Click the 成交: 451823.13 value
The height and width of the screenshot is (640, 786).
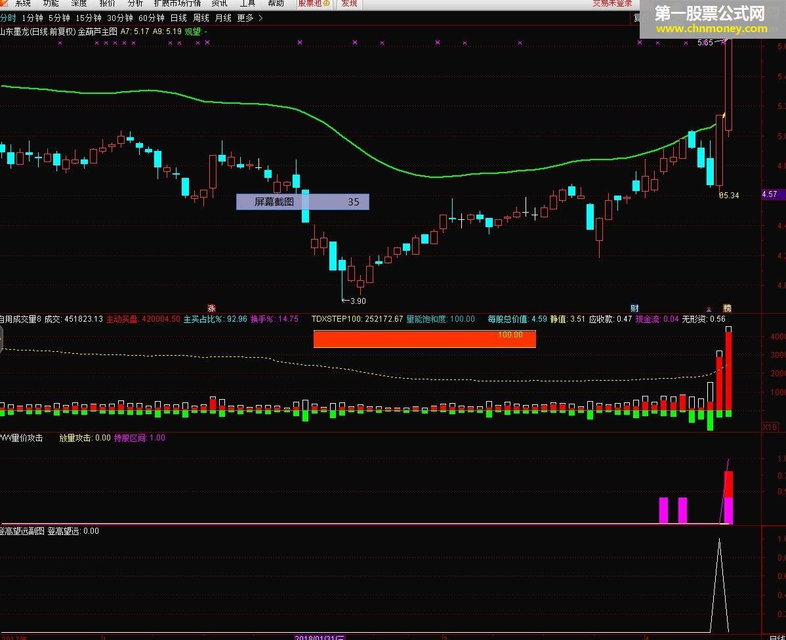pyautogui.click(x=73, y=319)
